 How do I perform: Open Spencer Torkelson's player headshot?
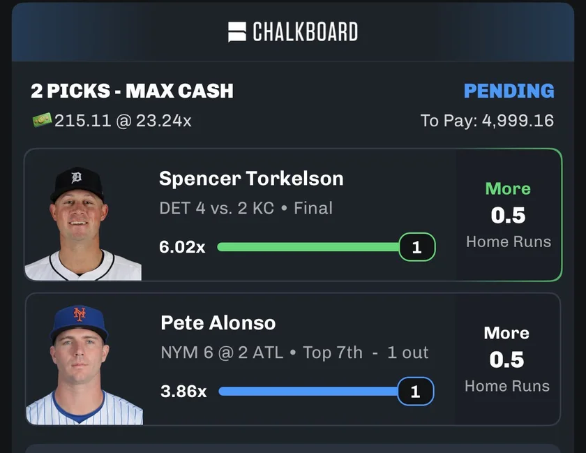click(82, 222)
